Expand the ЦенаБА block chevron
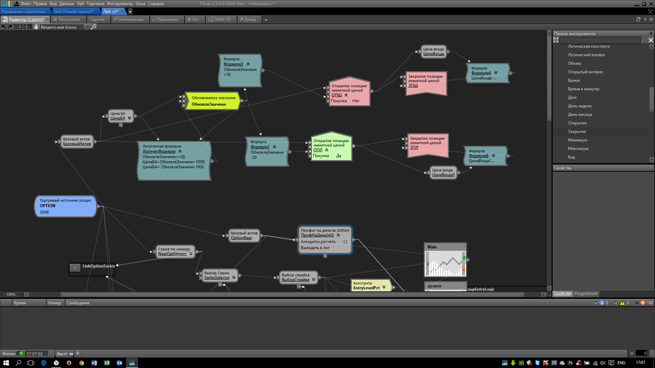 click(129, 118)
